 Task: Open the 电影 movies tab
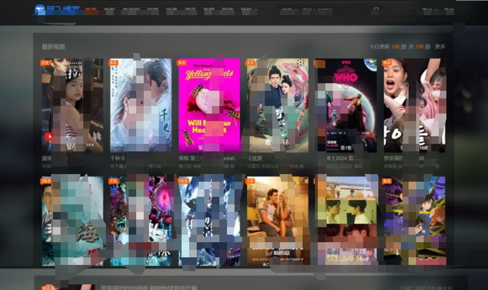point(109,10)
